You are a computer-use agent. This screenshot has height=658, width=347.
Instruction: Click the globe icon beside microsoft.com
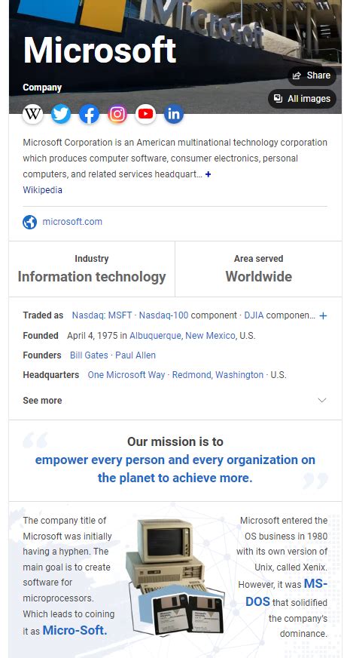click(x=29, y=222)
